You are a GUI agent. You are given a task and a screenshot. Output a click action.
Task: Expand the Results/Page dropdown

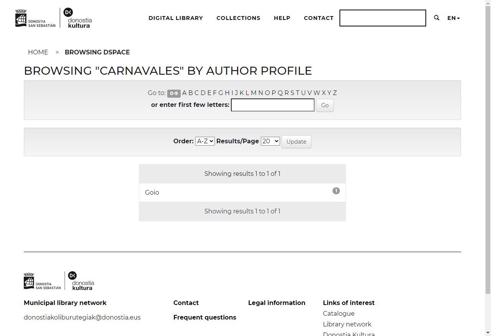270,141
